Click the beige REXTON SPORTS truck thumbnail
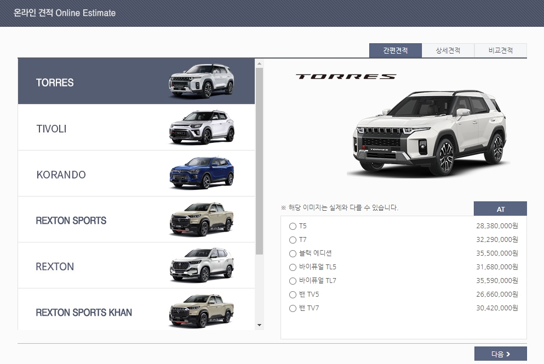The image size is (544, 364). 202,219
